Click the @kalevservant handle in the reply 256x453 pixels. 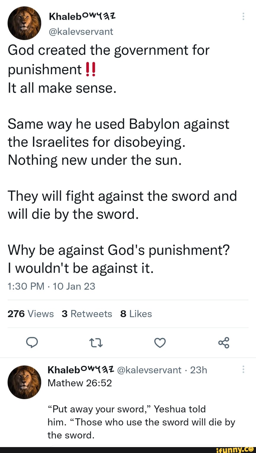(x=149, y=370)
